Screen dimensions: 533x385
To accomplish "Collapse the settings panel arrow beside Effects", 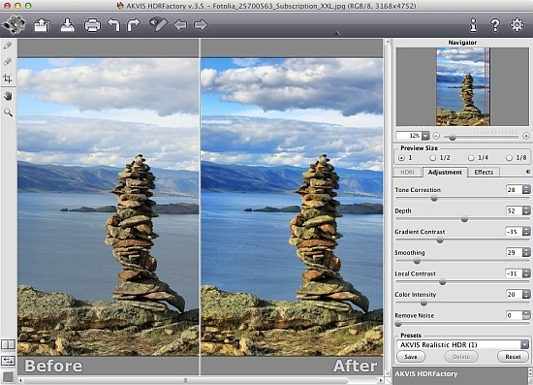I will (527, 172).
